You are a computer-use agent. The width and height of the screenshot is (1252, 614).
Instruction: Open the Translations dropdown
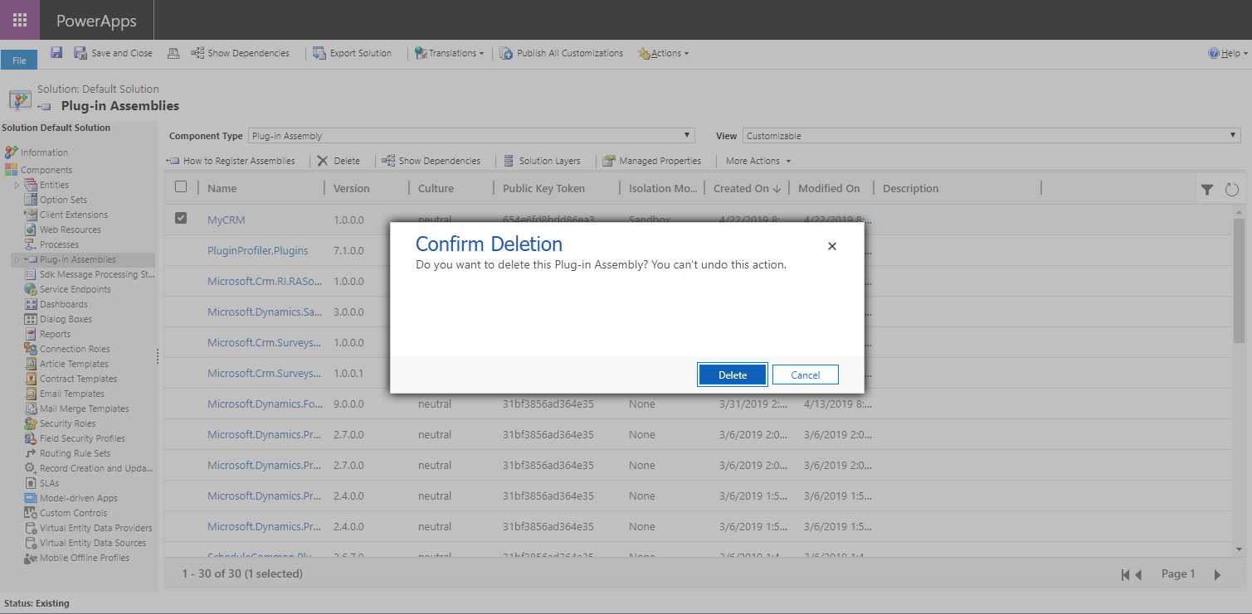449,53
